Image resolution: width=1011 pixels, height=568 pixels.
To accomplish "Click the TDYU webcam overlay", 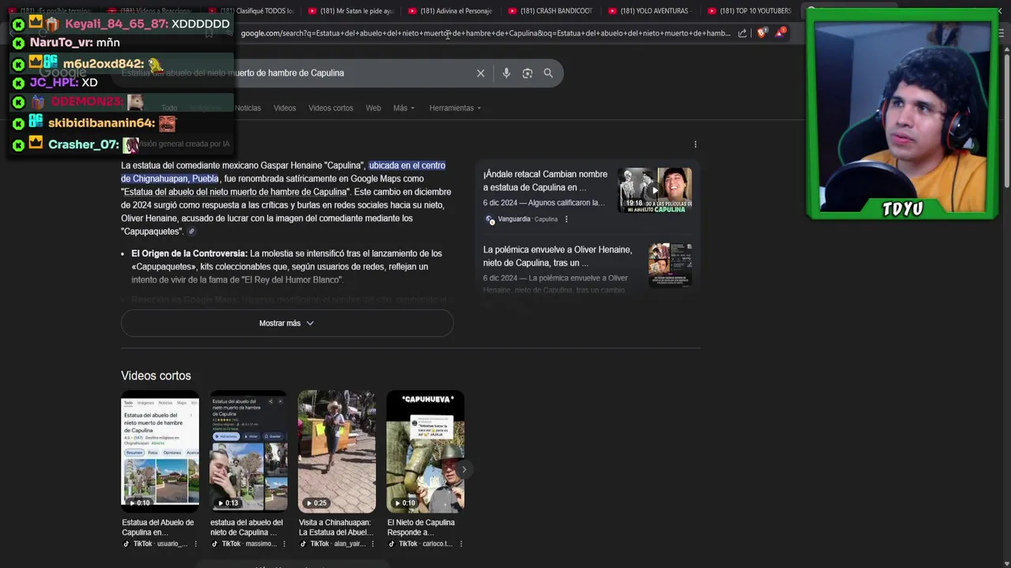I will tap(903, 114).
